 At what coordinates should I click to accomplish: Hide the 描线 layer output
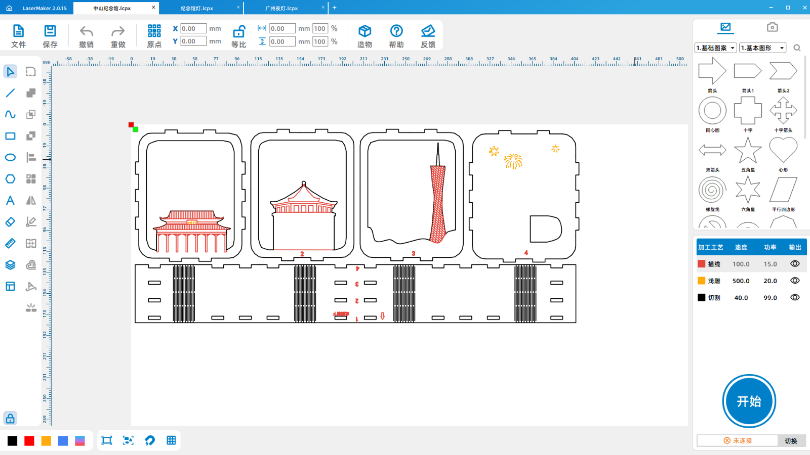795,264
